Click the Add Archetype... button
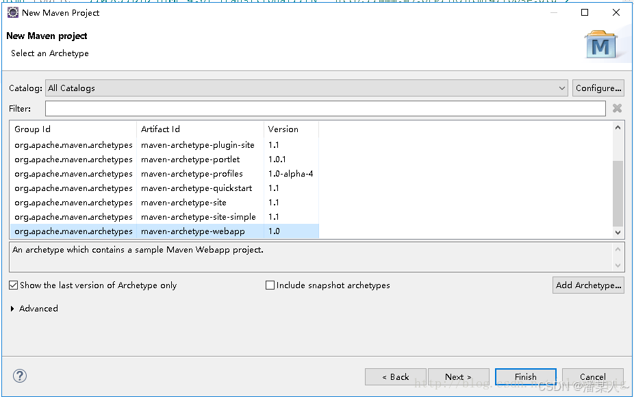The width and height of the screenshot is (634, 397). (588, 285)
